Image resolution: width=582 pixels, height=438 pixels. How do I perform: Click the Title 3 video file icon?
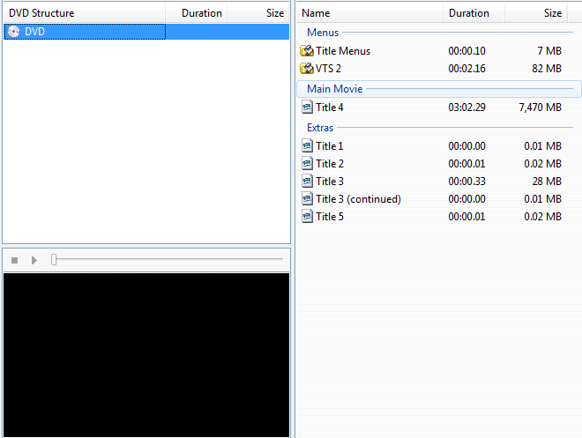pos(307,182)
